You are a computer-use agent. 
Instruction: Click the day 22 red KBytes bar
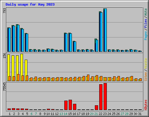(x=101, y=97)
